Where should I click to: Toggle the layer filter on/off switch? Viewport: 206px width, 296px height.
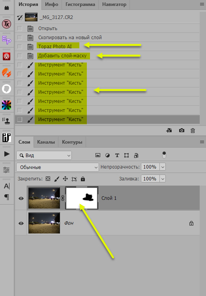tap(164, 155)
